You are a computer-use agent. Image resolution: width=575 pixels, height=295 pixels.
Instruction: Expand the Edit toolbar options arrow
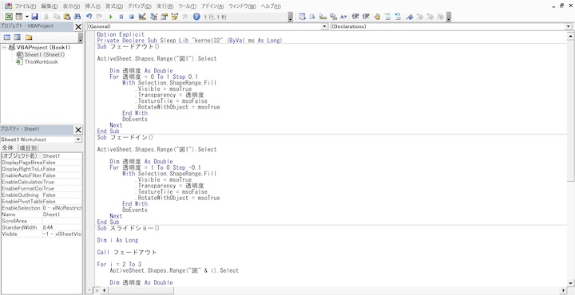[449, 17]
